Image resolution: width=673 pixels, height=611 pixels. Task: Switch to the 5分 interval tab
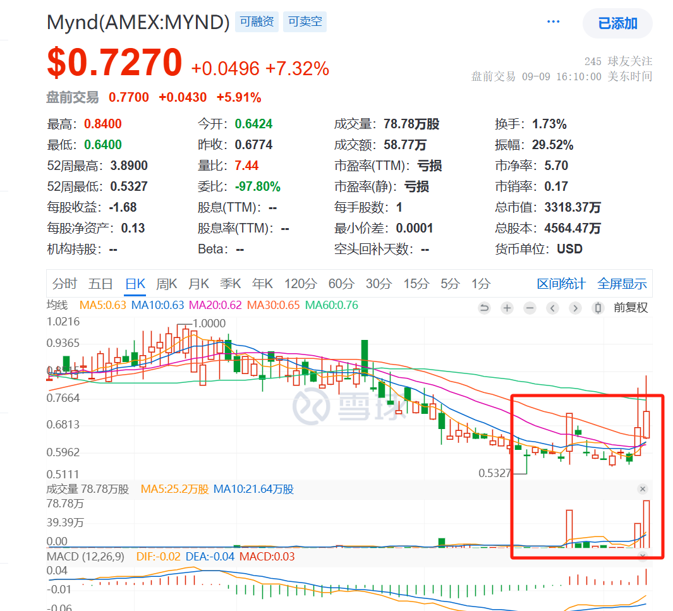tap(450, 284)
